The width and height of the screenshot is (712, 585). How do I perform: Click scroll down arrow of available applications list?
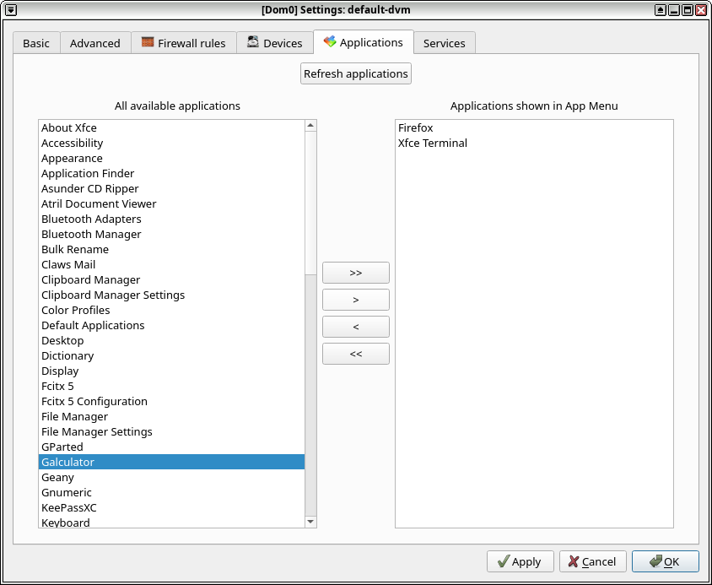point(310,522)
